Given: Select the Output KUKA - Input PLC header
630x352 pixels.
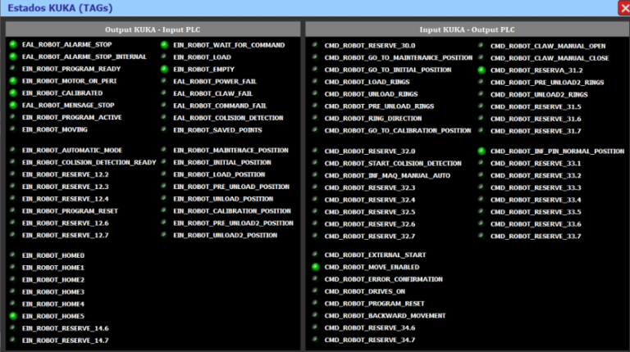Looking at the screenshot, I should [x=153, y=29].
